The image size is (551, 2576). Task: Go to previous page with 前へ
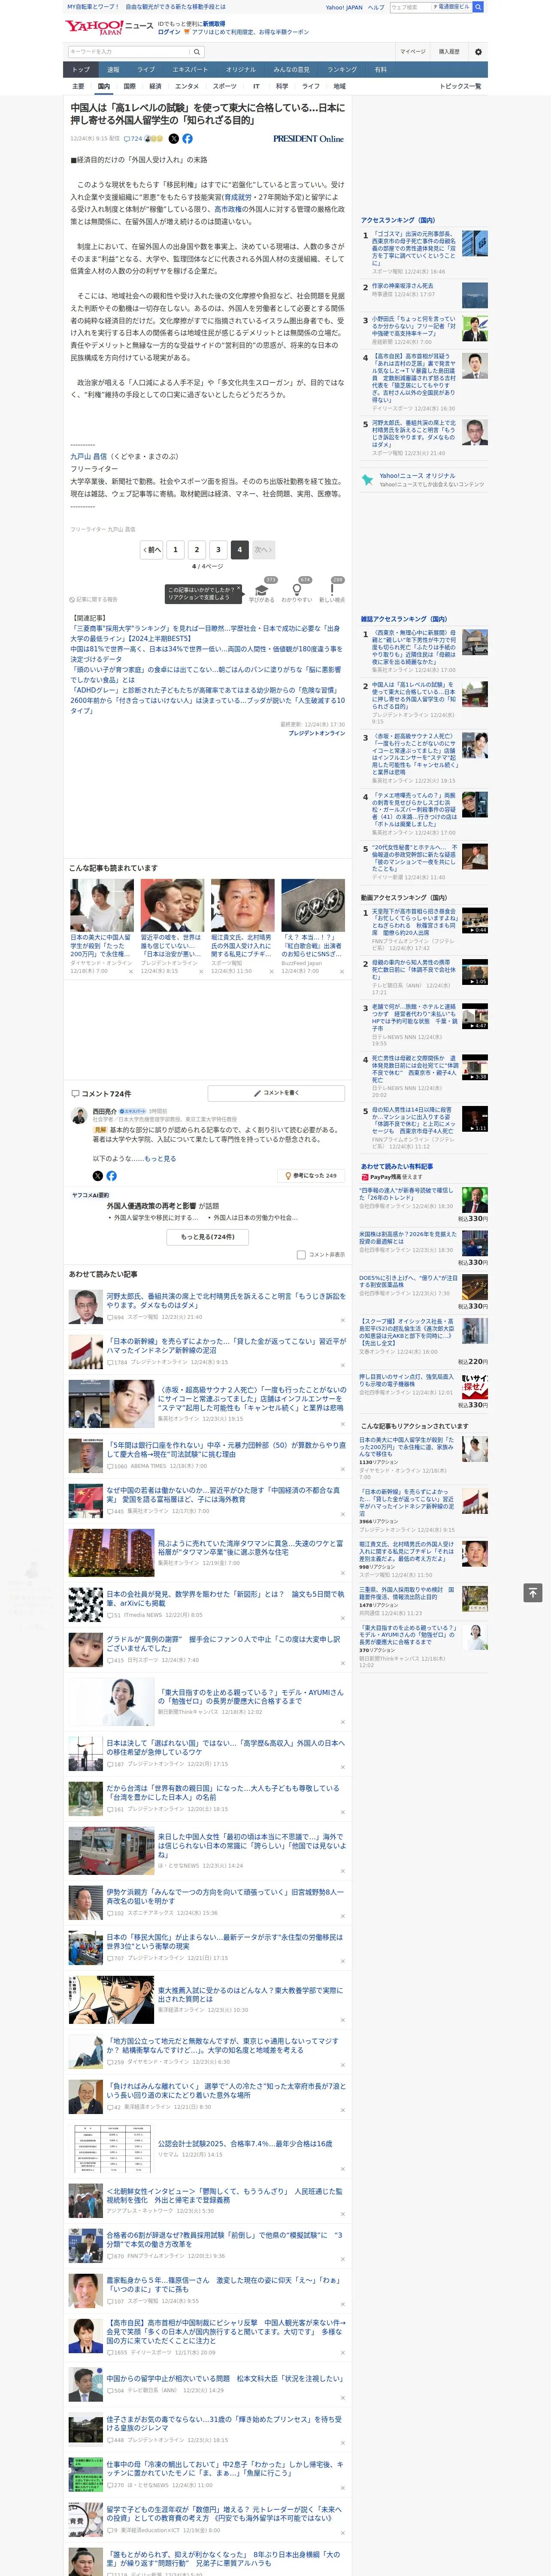152,549
